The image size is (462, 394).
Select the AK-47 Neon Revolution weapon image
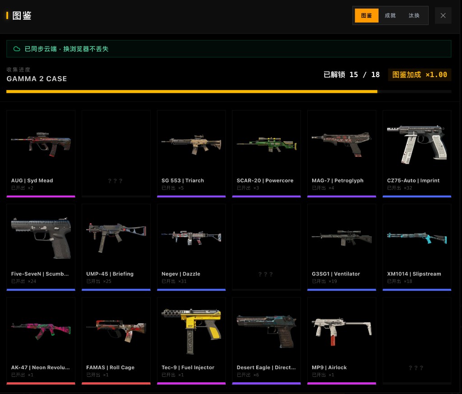[x=41, y=331]
